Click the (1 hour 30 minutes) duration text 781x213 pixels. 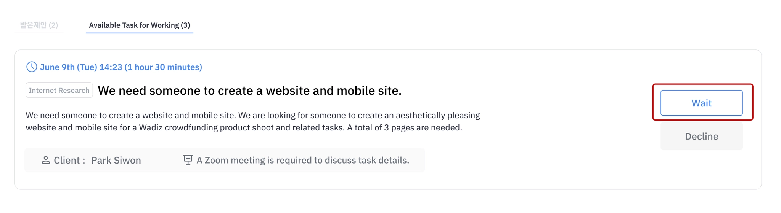click(x=163, y=67)
